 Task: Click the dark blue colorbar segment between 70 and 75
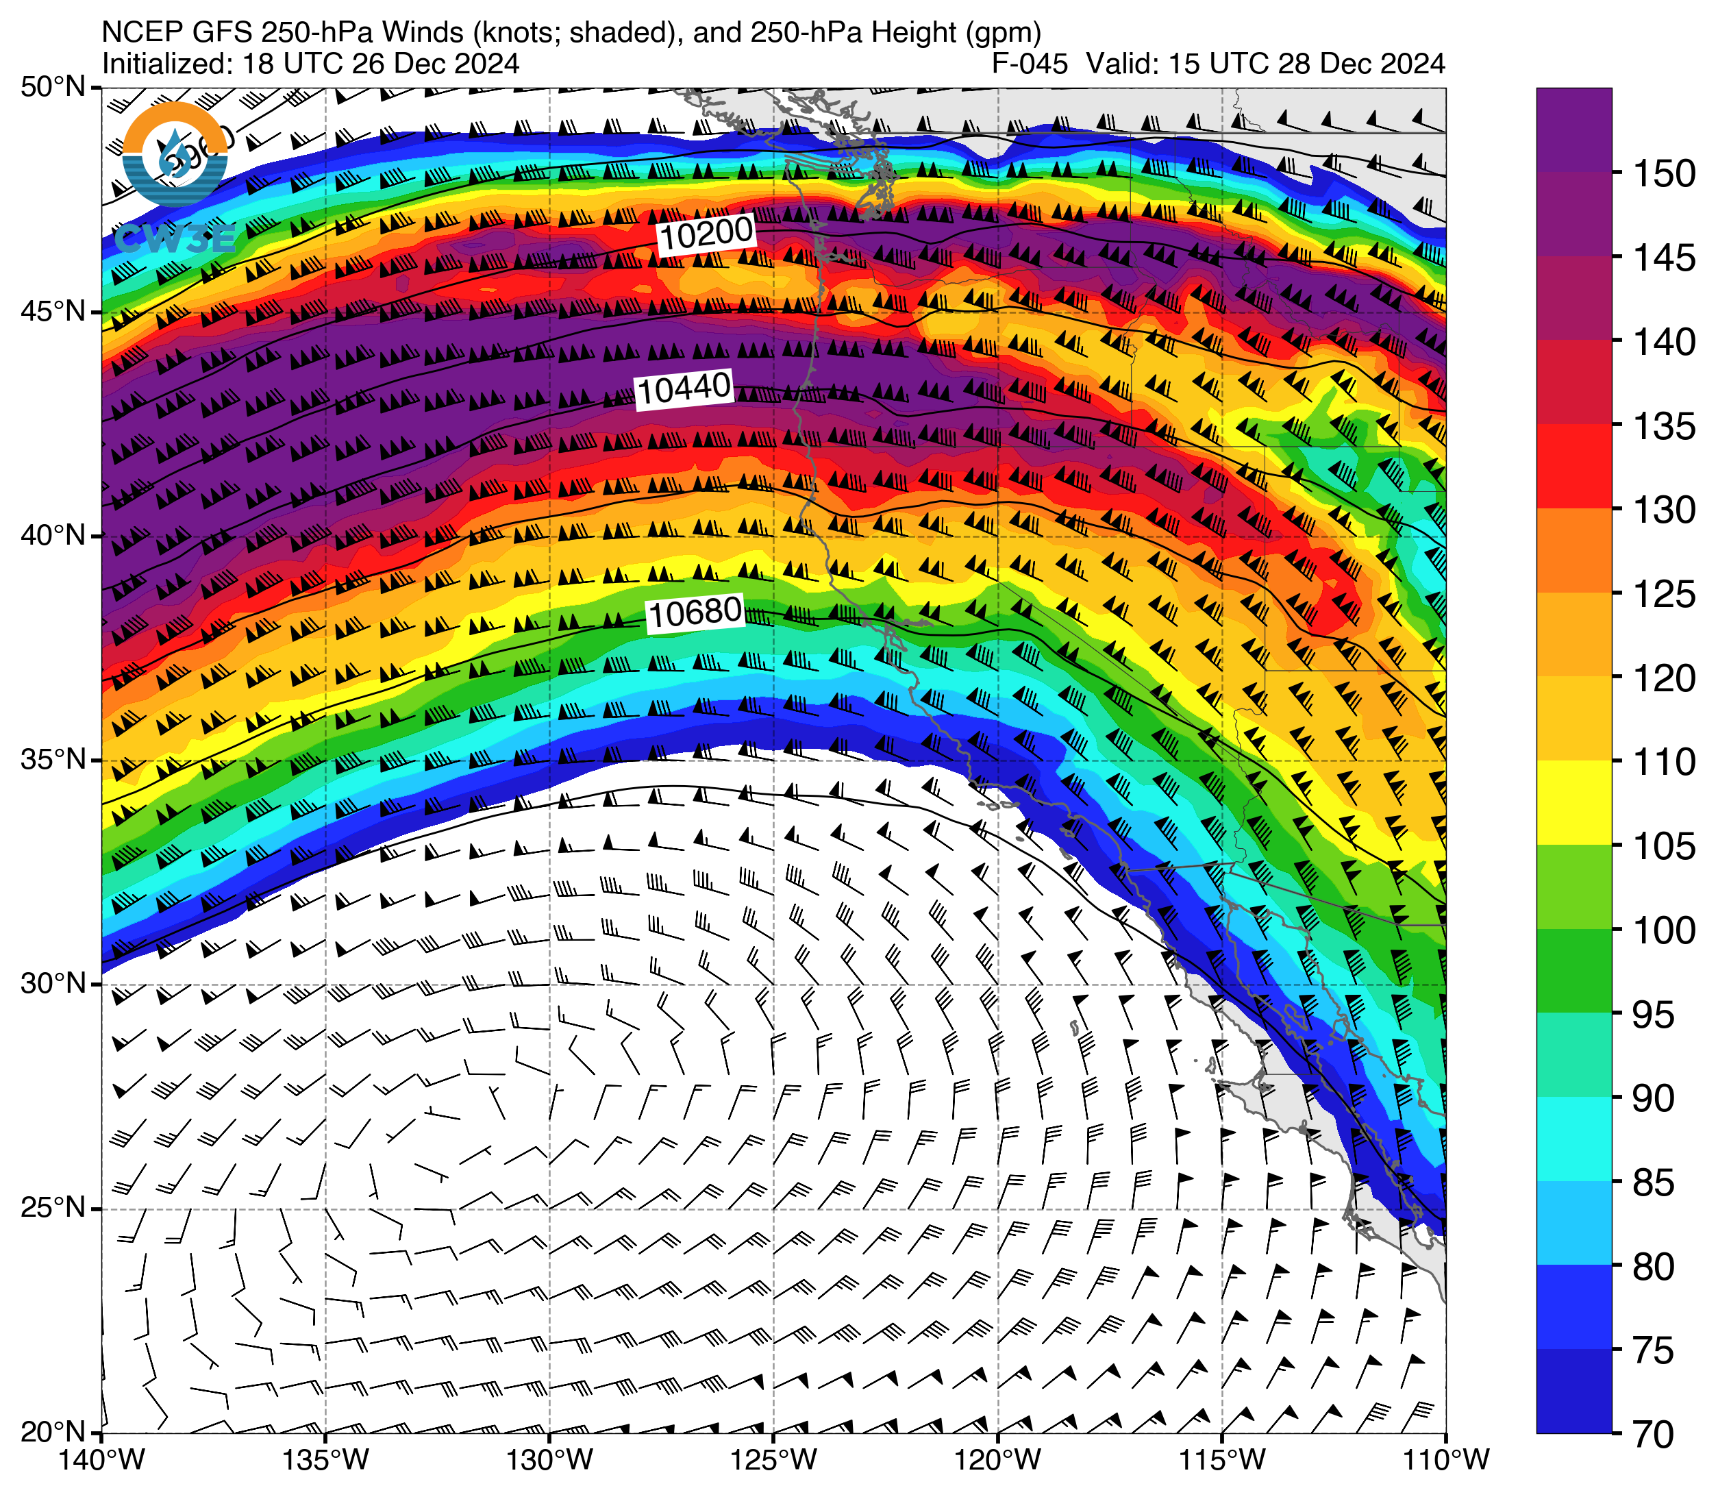tap(1573, 1391)
